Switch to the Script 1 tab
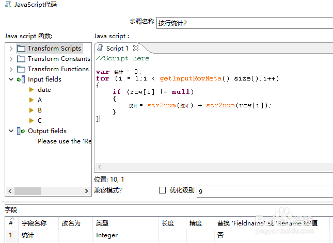 [117, 48]
